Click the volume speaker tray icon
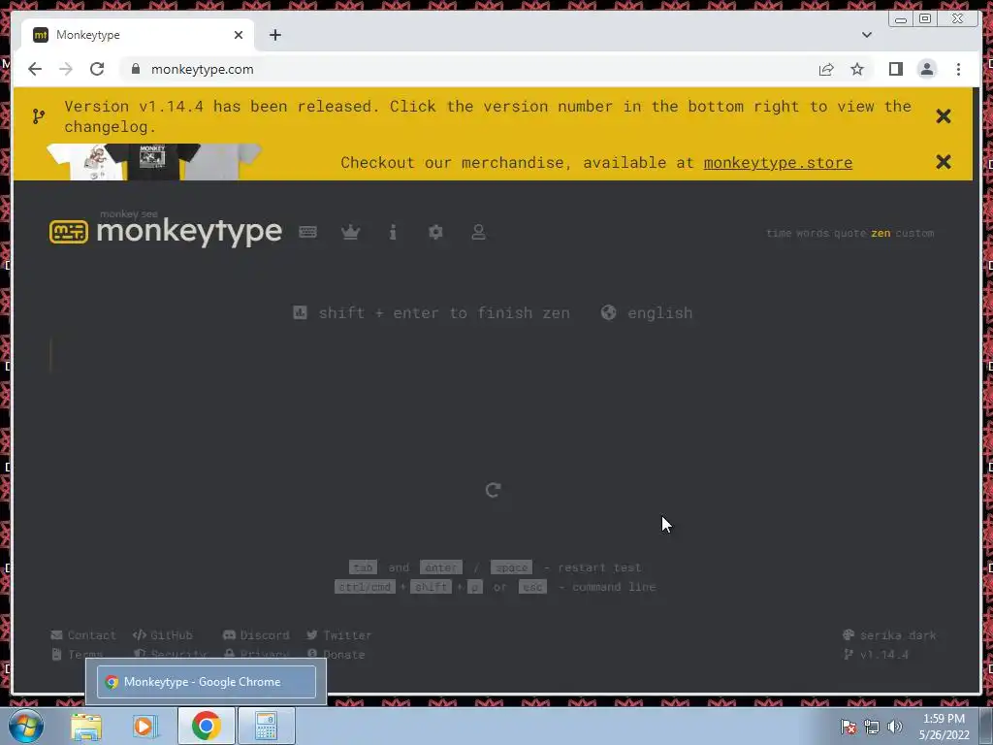993x745 pixels. coord(894,727)
